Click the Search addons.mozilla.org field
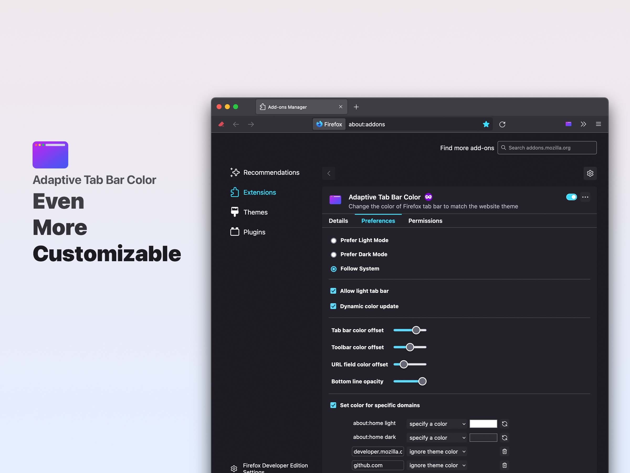 pyautogui.click(x=547, y=148)
